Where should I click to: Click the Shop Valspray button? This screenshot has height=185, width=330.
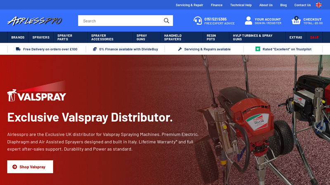pyautogui.click(x=30, y=167)
